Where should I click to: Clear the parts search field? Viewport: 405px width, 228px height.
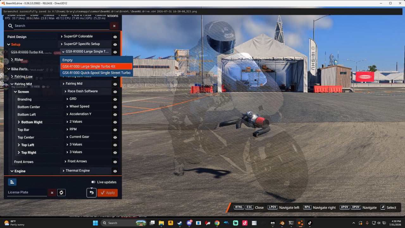click(114, 26)
